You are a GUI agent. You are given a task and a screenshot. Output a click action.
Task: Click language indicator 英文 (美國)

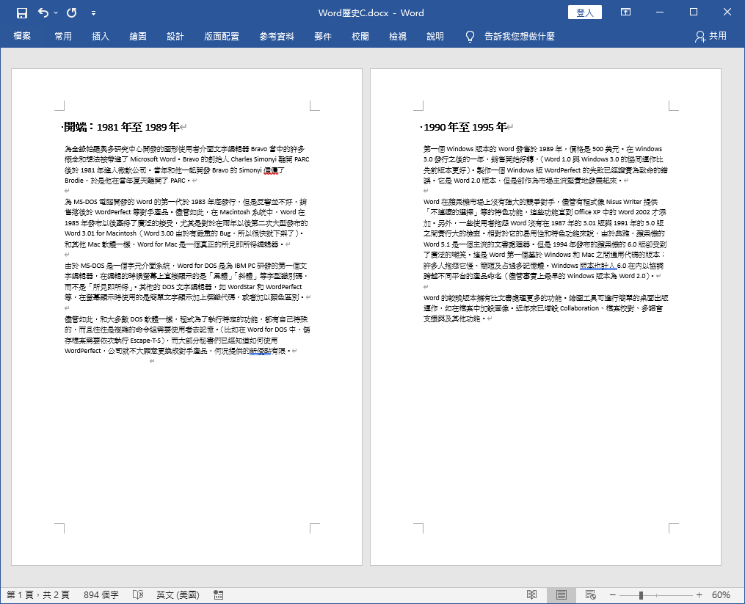(x=178, y=595)
